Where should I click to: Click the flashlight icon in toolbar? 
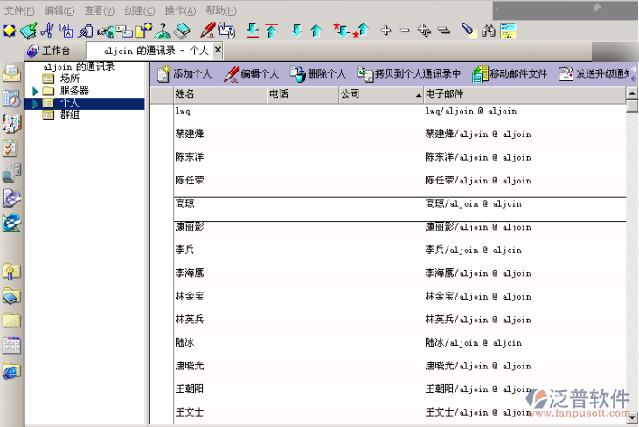[x=468, y=31]
